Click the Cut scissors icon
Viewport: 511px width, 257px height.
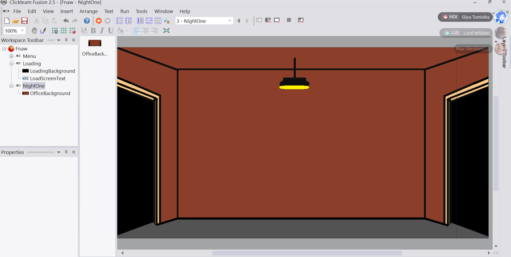(x=36, y=21)
